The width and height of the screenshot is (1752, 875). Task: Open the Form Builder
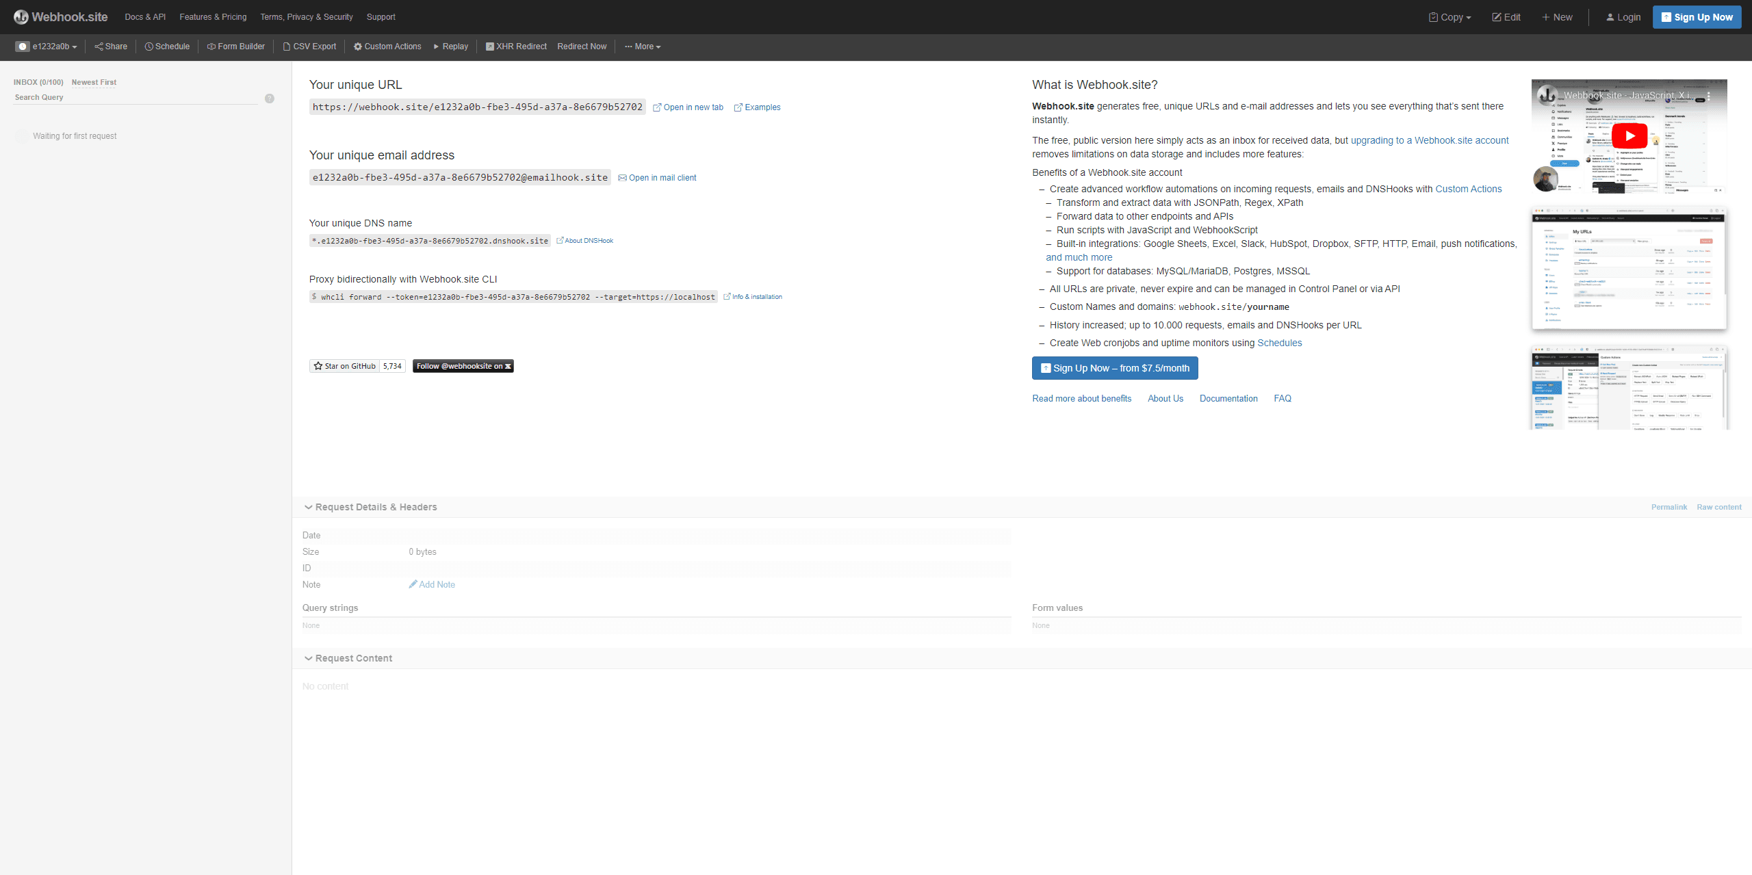[235, 47]
